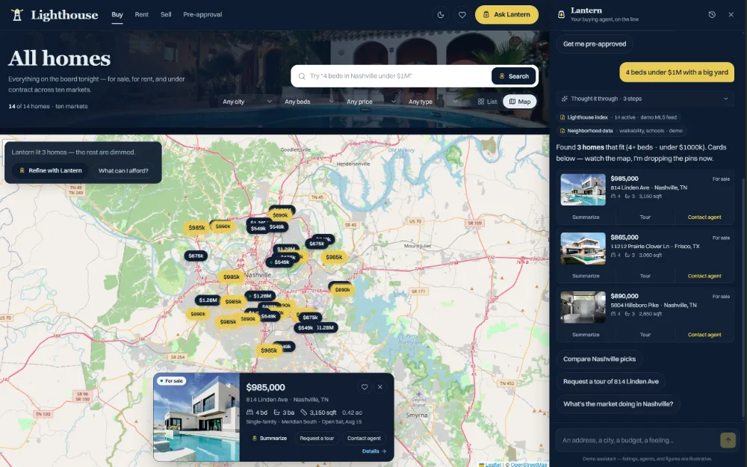Tour the 11212 Prairie Clover Ln listing
747x467 pixels.
click(645, 276)
